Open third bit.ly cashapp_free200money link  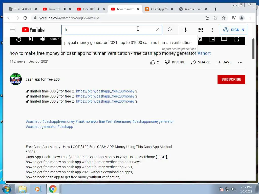click(105, 101)
